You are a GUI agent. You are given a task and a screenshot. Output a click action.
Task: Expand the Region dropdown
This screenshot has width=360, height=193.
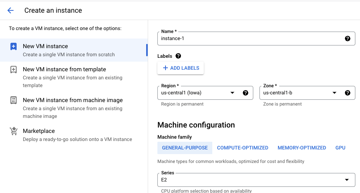[x=232, y=93]
